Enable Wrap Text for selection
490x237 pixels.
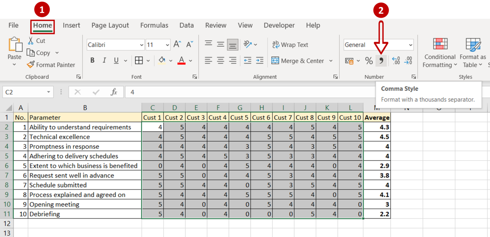[290, 45]
